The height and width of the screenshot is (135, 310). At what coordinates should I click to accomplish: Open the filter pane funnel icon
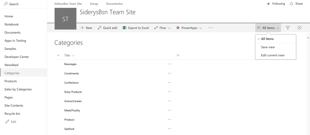[x=288, y=28]
